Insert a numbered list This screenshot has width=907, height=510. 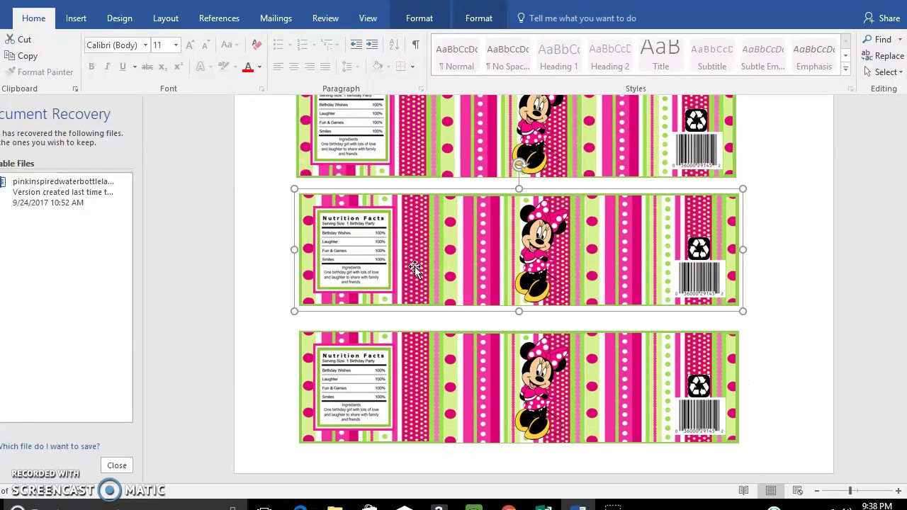click(x=303, y=45)
